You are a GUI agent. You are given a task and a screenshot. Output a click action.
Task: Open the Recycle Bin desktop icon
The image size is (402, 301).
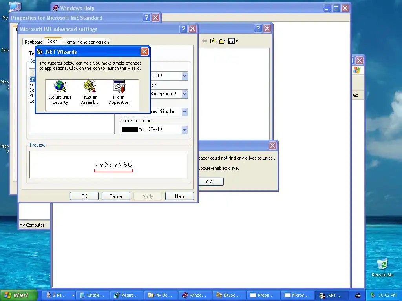tap(382, 267)
